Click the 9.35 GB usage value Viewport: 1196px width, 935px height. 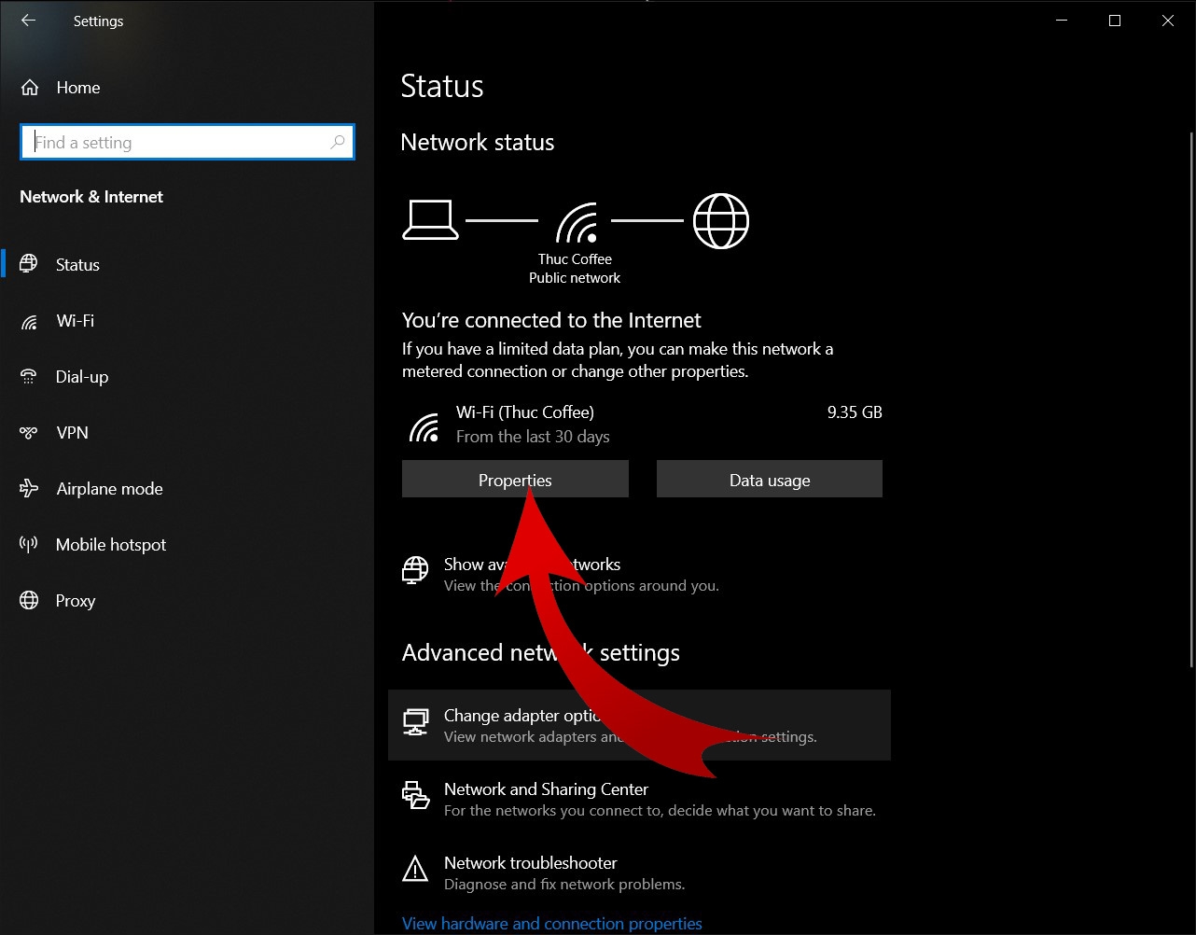(855, 412)
